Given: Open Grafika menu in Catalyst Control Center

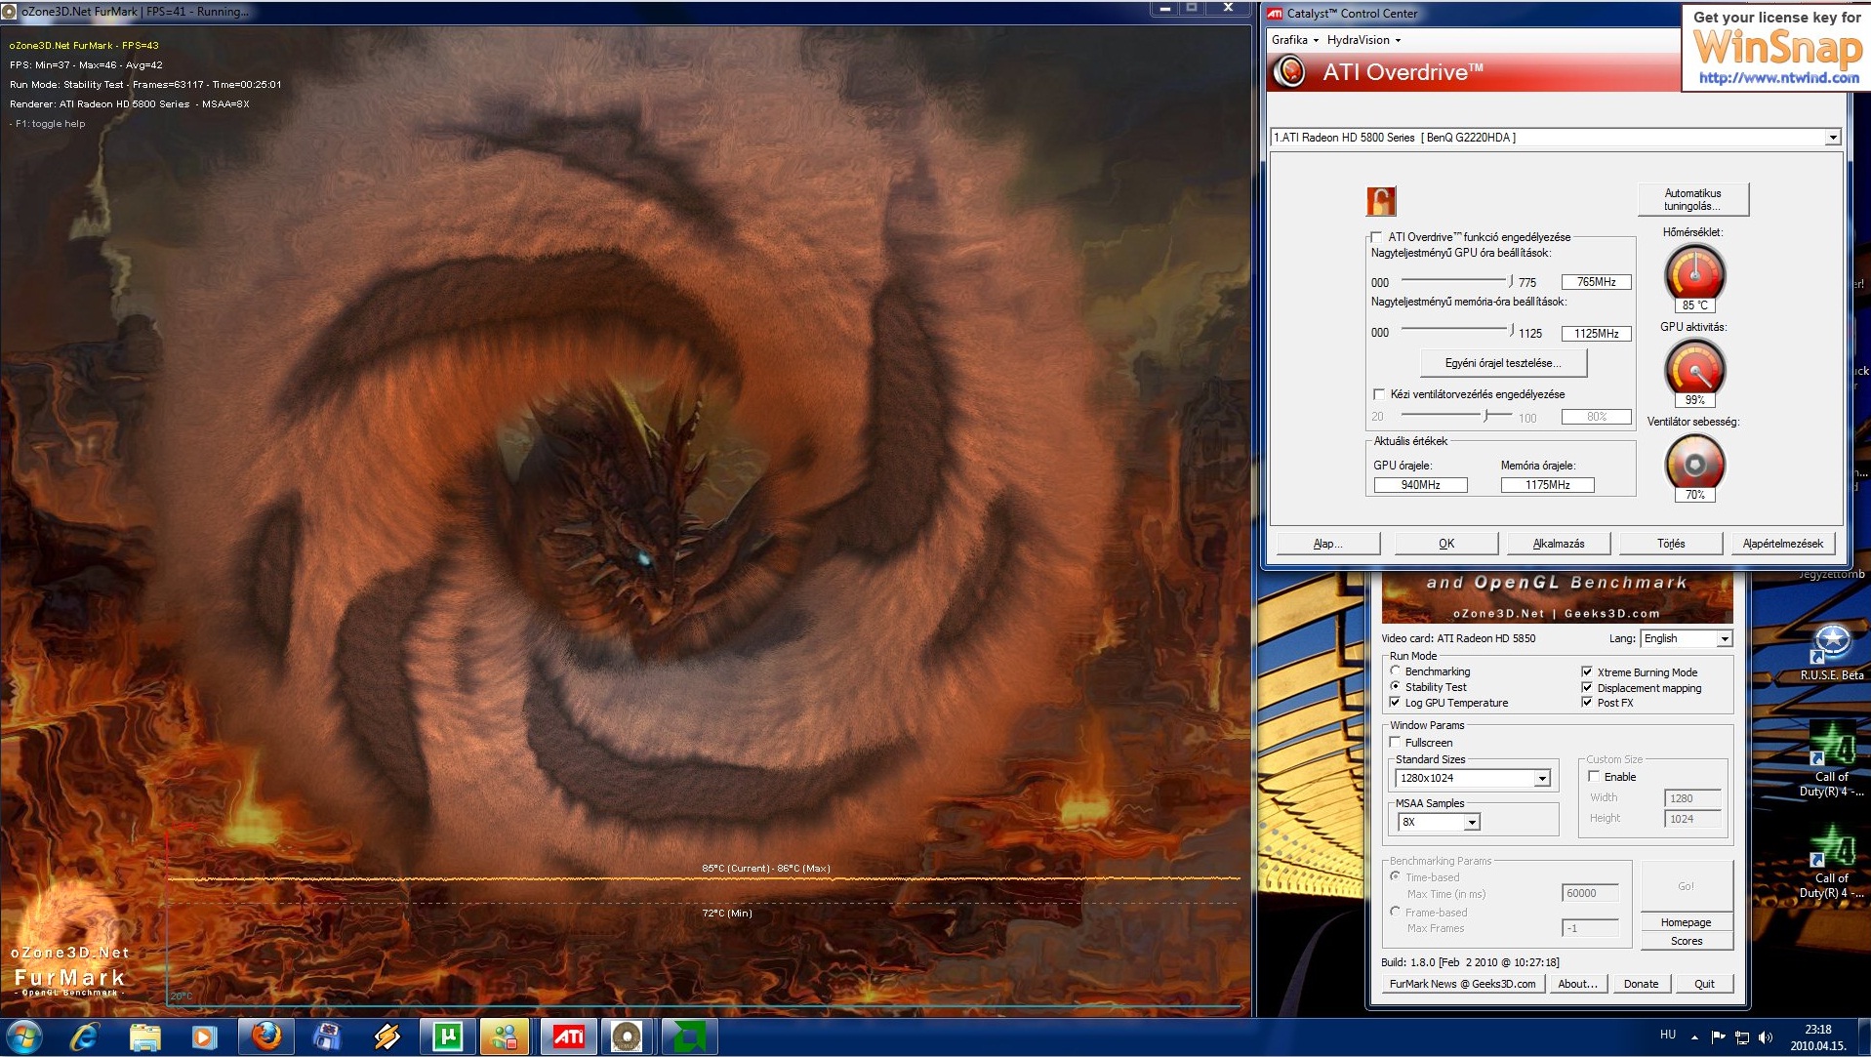Looking at the screenshot, I should pyautogui.click(x=1294, y=40).
